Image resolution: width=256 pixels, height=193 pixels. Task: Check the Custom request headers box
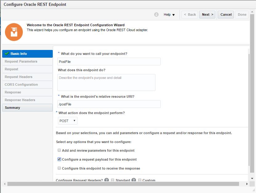pyautogui.click(x=140, y=180)
